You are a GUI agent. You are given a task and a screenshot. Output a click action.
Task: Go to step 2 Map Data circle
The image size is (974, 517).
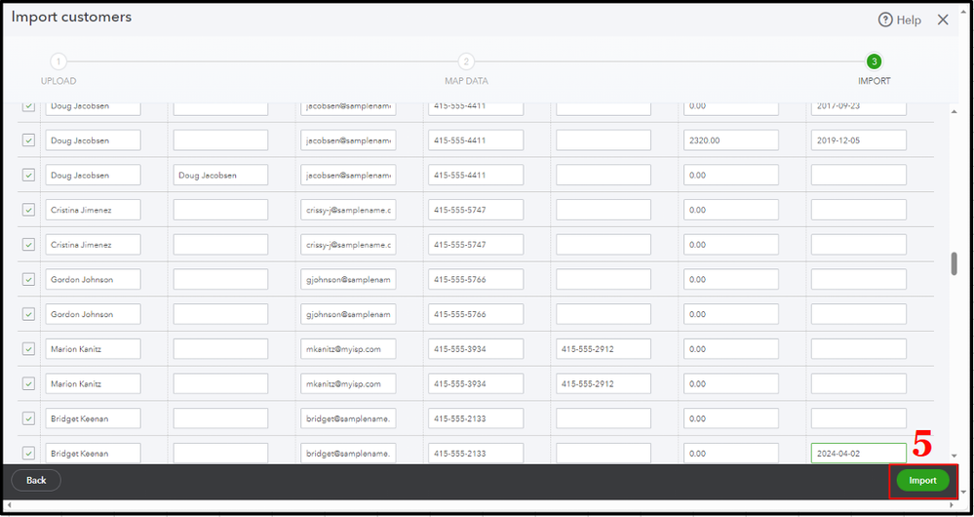tap(466, 61)
